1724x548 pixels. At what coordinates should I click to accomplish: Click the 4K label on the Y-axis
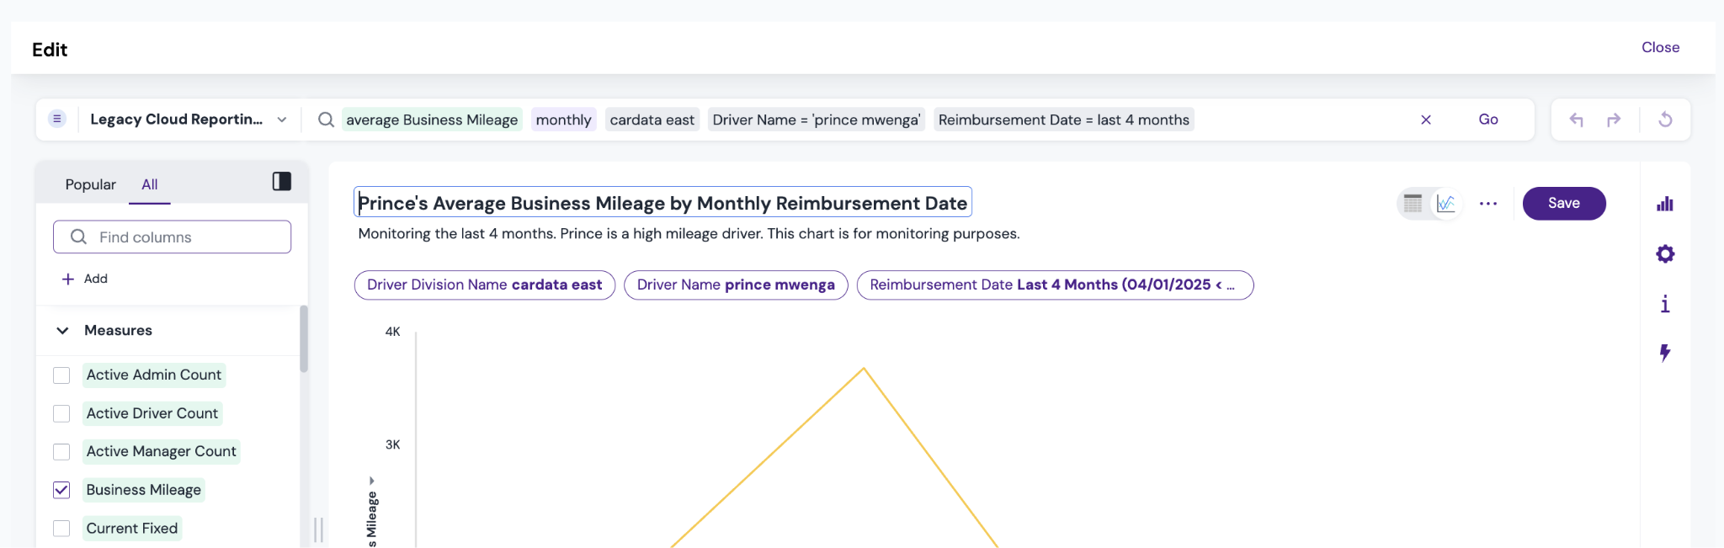(392, 332)
